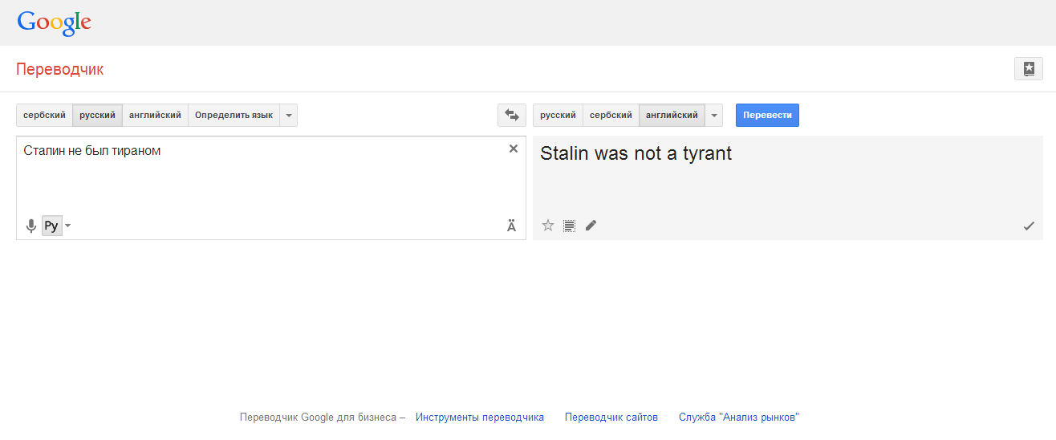Swap source and target languages
Viewport: 1056px width, 440px height.
coord(512,116)
